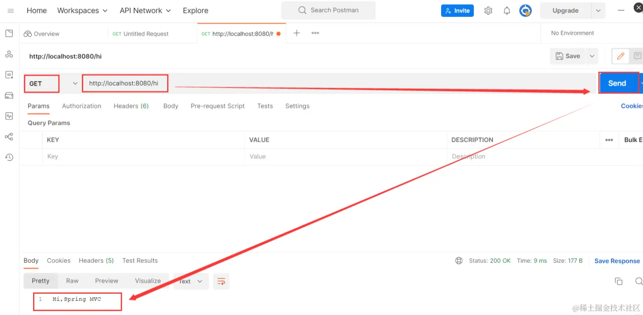Click the pencil edit mode icon
Screen dimensions: 643x315
[x=621, y=56]
